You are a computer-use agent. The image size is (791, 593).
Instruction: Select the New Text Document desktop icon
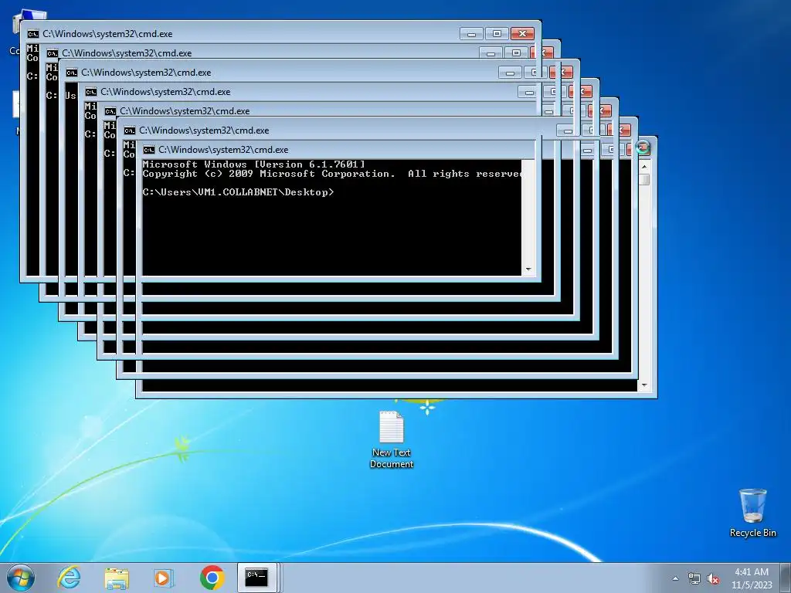click(392, 439)
